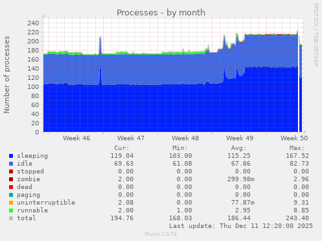Click idle maximum value 82.73
Viewport: 322px width, 241px height.
[x=299, y=164]
